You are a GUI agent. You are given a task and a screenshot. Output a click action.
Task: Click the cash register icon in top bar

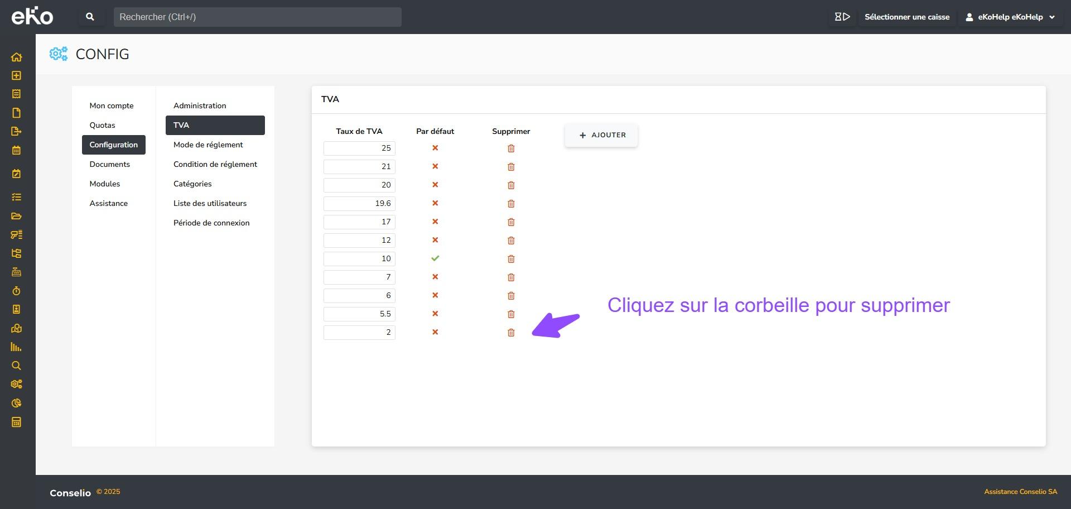pyautogui.click(x=842, y=17)
